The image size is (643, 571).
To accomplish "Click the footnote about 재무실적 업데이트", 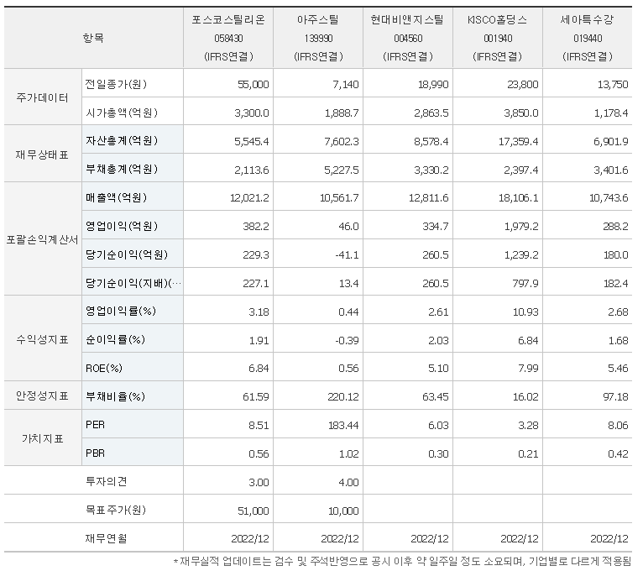I will pos(402,561).
